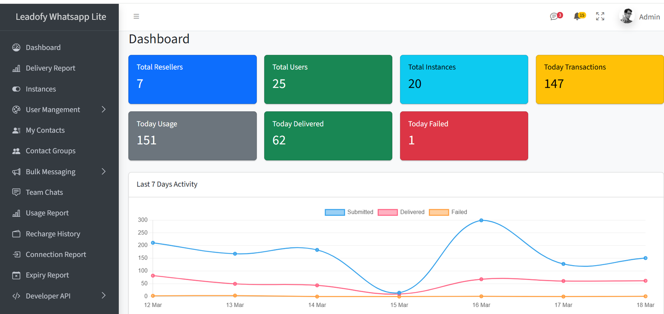Click the Dashboard page heading
664x314 pixels.
(159, 39)
